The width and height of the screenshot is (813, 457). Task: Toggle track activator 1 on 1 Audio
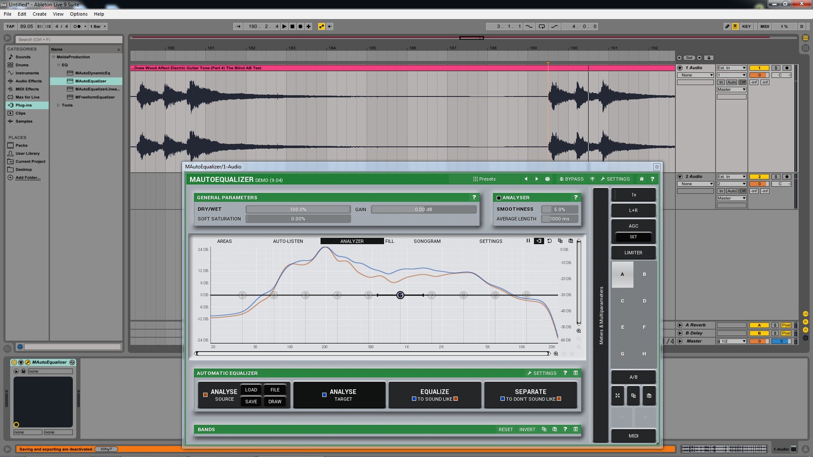[x=759, y=68]
